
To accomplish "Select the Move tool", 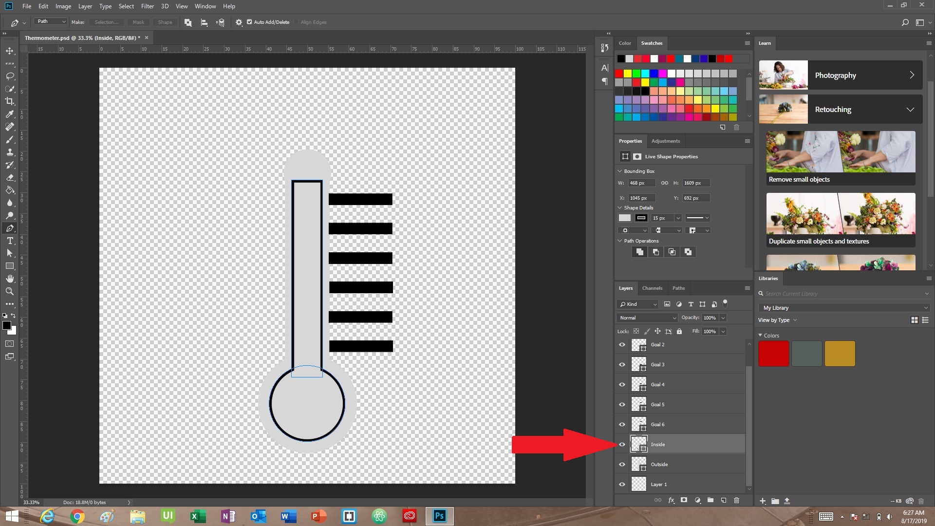I will [x=9, y=50].
